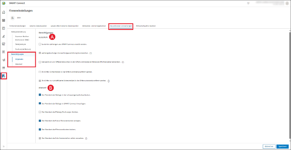This screenshot has width=291, height=150.
Task: Open info icon beside Differenzkonten option
Action: (123, 62)
